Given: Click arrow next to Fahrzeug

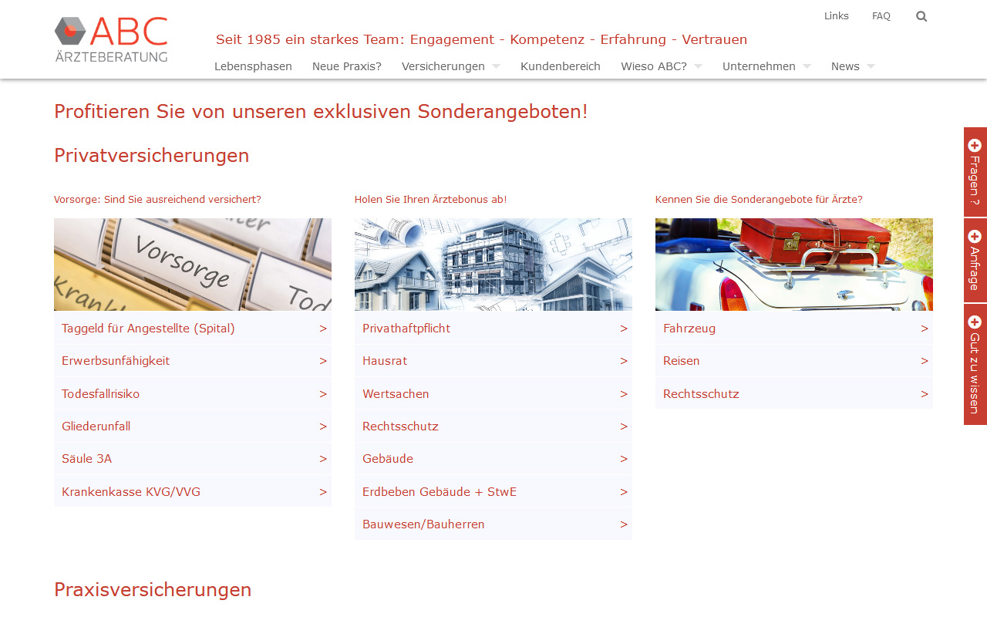Looking at the screenshot, I should point(925,329).
